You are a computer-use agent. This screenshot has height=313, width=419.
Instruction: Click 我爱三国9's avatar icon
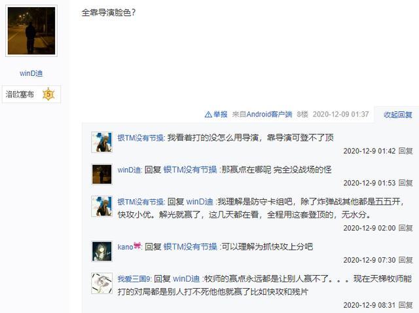pyautogui.click(x=102, y=284)
